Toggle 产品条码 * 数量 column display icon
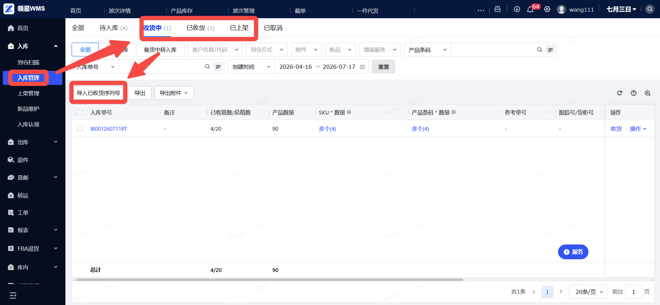 pyautogui.click(x=453, y=112)
